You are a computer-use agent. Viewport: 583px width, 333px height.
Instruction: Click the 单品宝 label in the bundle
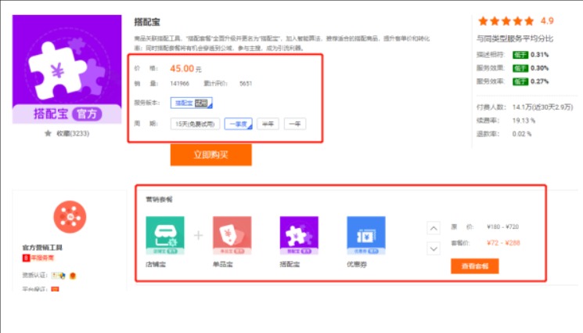coord(223,264)
